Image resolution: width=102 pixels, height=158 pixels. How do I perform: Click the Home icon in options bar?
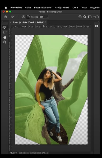click(6, 17)
